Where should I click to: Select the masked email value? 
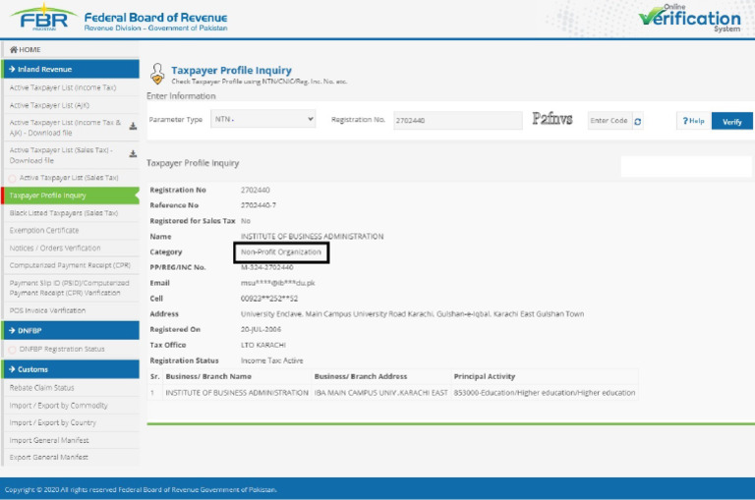pyautogui.click(x=277, y=283)
